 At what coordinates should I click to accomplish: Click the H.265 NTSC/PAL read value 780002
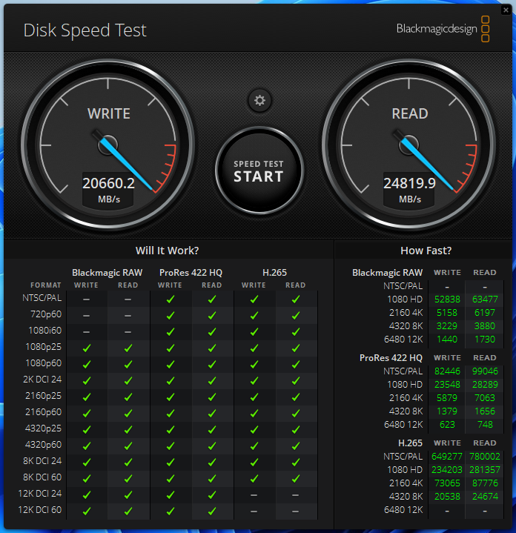click(485, 457)
